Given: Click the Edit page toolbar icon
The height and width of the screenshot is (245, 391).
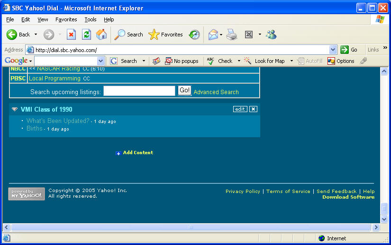Looking at the screenshot, I should tap(249, 35).
